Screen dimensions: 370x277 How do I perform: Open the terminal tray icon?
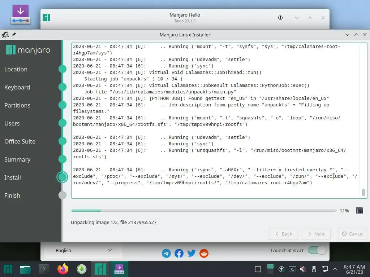(x=292, y=269)
